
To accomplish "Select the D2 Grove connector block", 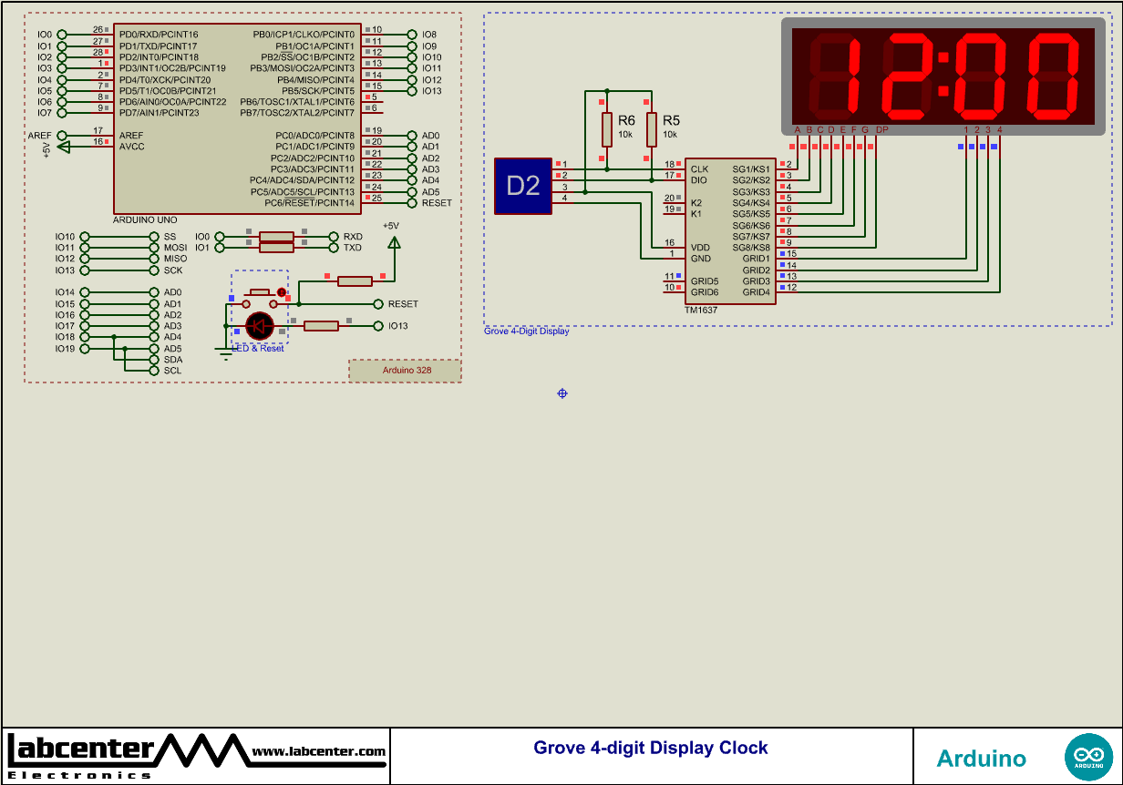I will (x=522, y=185).
